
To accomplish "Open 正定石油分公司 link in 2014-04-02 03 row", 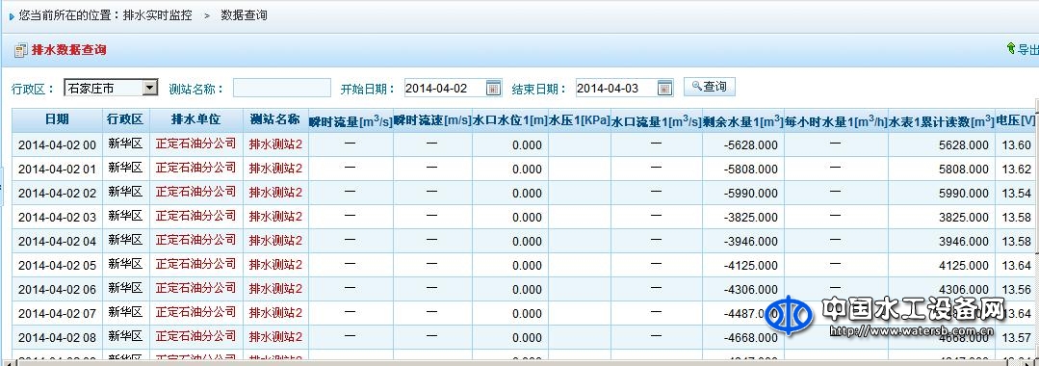I will (196, 216).
